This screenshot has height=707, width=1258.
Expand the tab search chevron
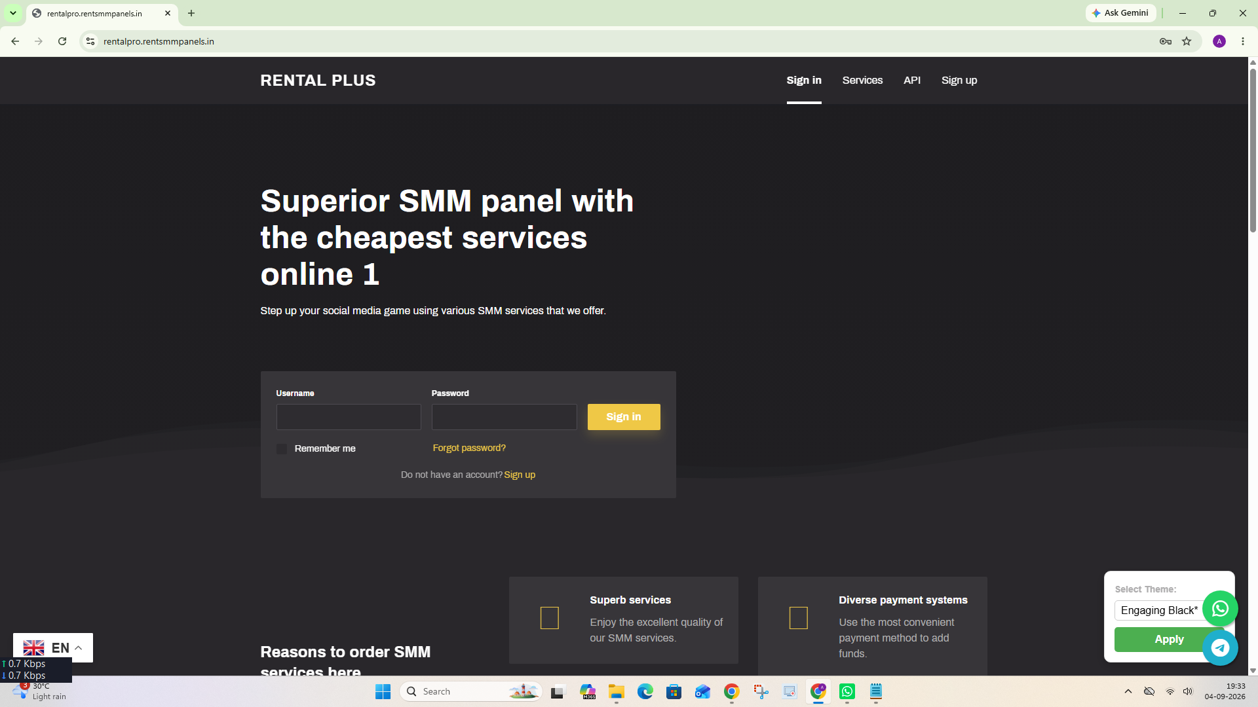(13, 13)
